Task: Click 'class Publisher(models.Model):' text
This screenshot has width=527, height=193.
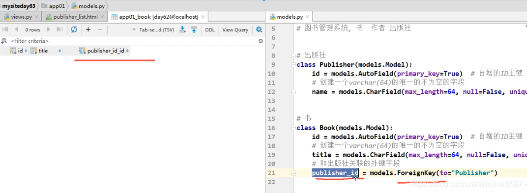Action: 354,64
